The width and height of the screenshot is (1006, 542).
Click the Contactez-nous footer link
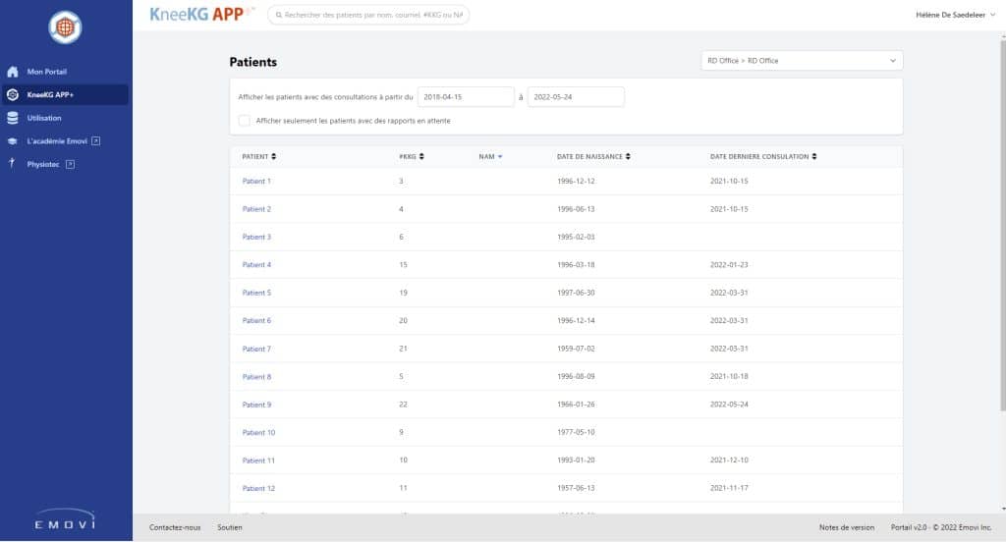[x=175, y=527]
